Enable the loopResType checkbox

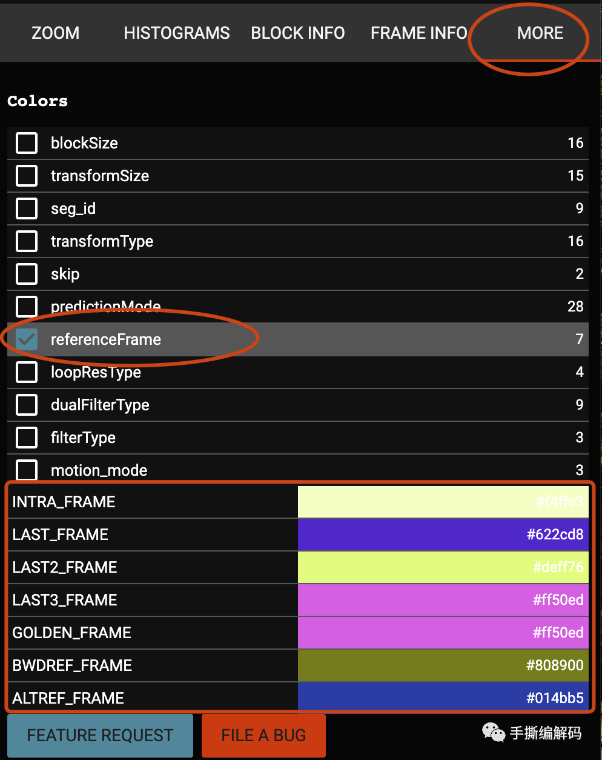point(27,373)
